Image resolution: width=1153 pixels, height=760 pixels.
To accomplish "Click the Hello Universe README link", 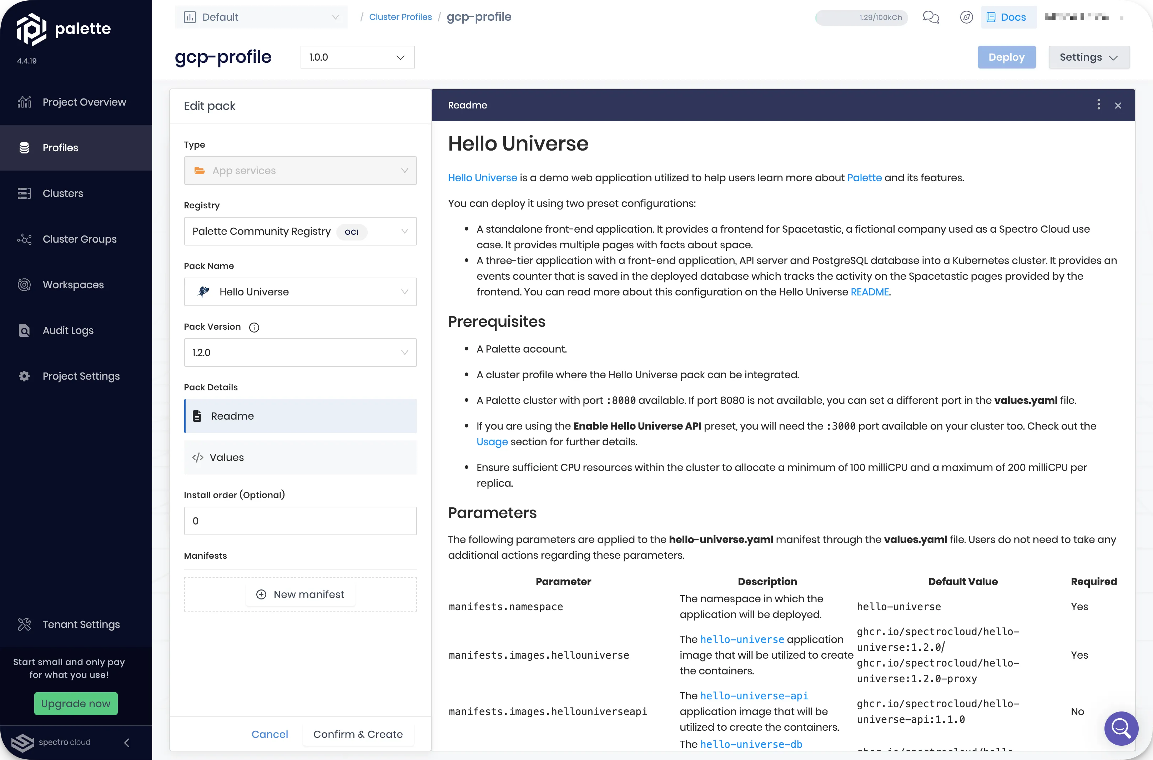I will pyautogui.click(x=870, y=292).
